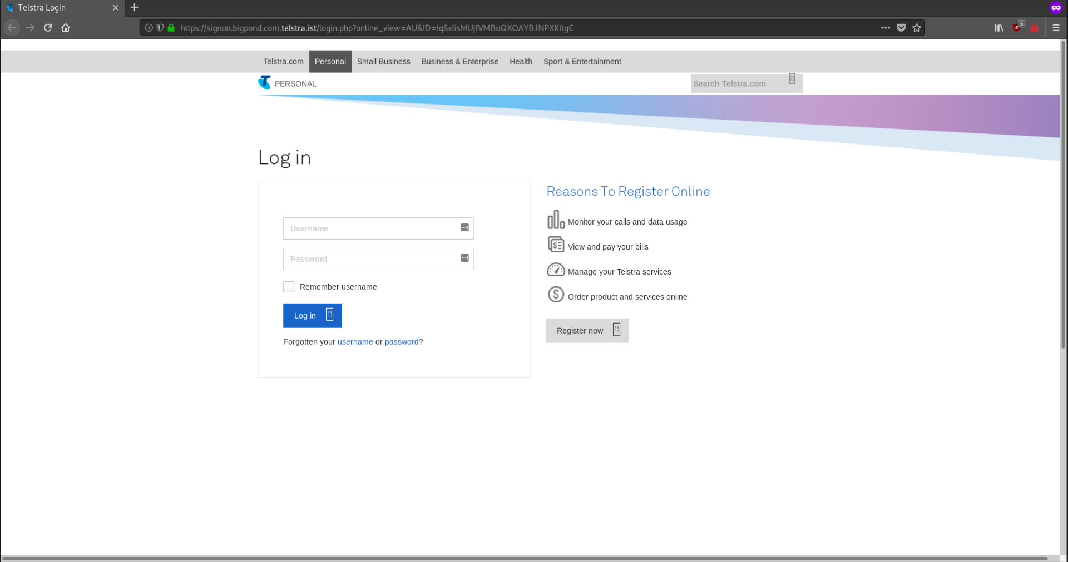1068x562 pixels.
Task: Open the Small Business nav item
Action: coord(383,62)
